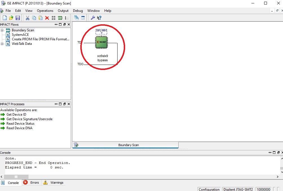Float the iMPACT Flows panel with arrows icon

click(56, 24)
